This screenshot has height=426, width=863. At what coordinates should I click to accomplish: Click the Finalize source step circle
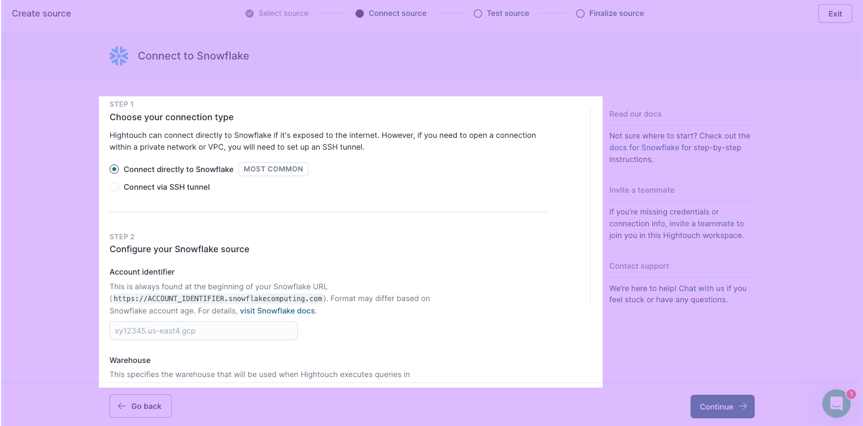pyautogui.click(x=580, y=14)
